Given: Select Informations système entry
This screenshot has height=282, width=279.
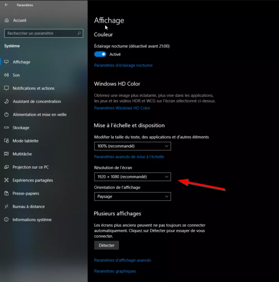Looking at the screenshot, I should (32, 220).
